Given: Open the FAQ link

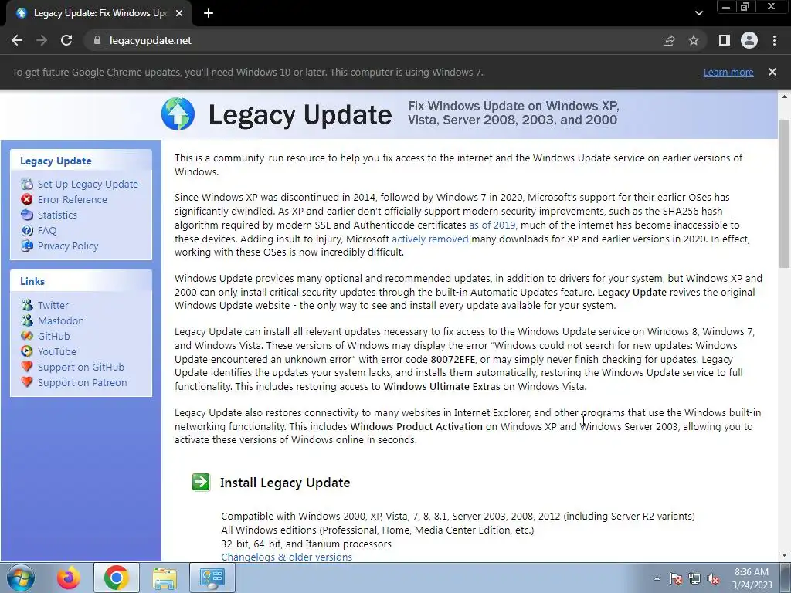Looking at the screenshot, I should click(47, 230).
